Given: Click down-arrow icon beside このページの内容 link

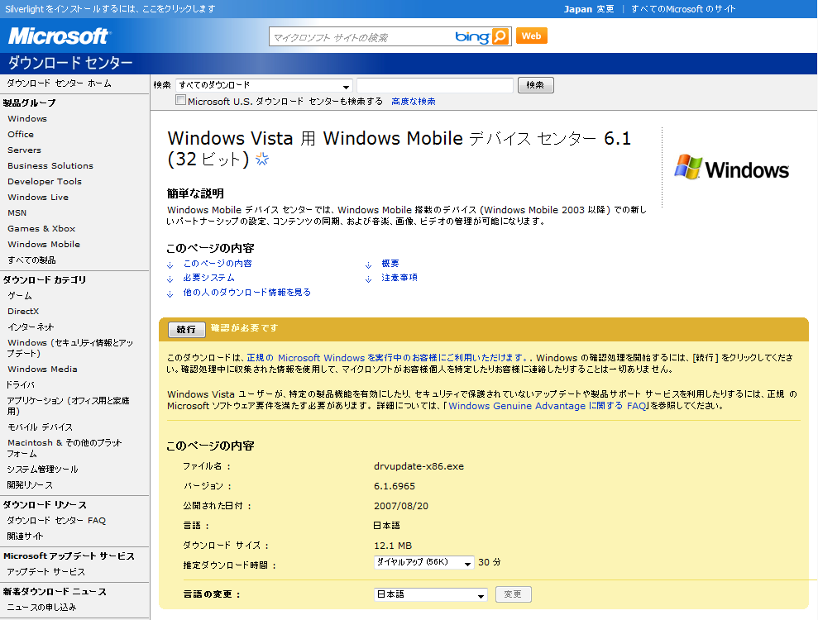Looking at the screenshot, I should [x=170, y=265].
